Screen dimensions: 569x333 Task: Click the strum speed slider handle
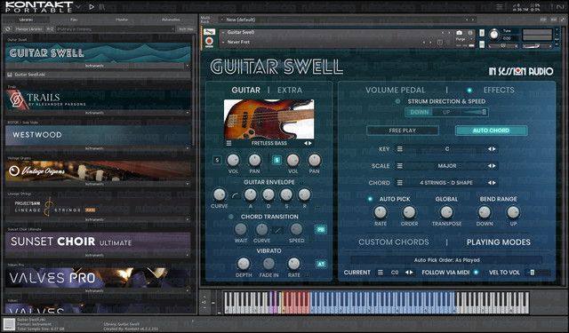484,112
